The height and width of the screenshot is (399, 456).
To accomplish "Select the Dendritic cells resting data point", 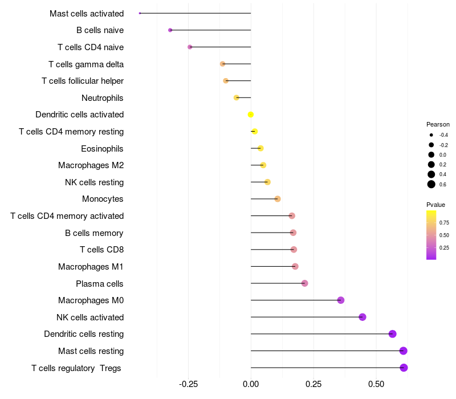I will [392, 334].
